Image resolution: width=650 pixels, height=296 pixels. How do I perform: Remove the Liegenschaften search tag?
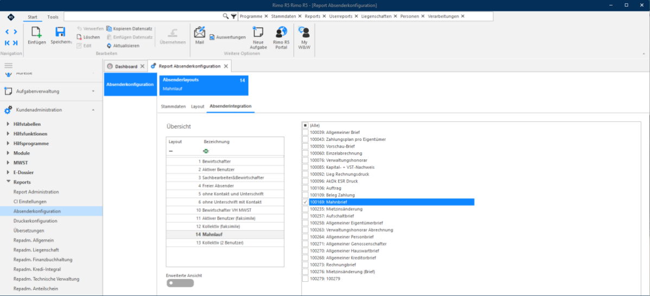396,16
